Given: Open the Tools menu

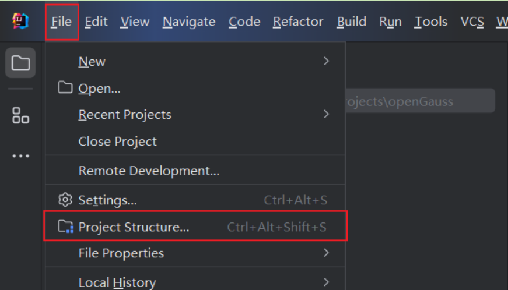Looking at the screenshot, I should (x=431, y=22).
